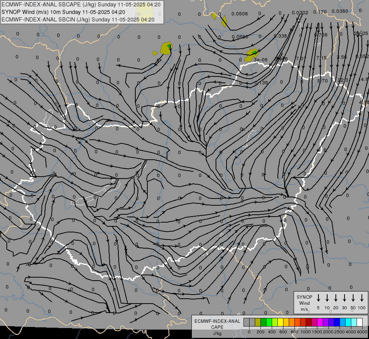Click the 0.0506 value on the map
This screenshot has height=339, width=369.
(x=240, y=14)
